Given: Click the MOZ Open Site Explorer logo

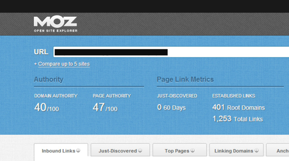Looking at the screenshot, I should click(55, 24).
